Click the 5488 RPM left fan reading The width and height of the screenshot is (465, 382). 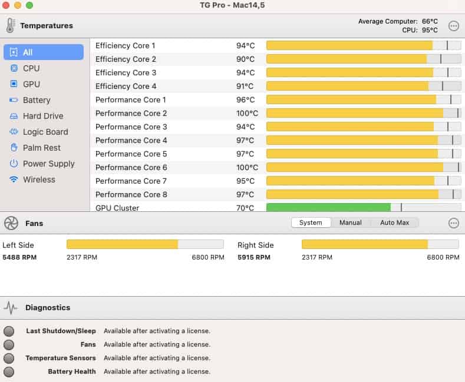click(19, 257)
